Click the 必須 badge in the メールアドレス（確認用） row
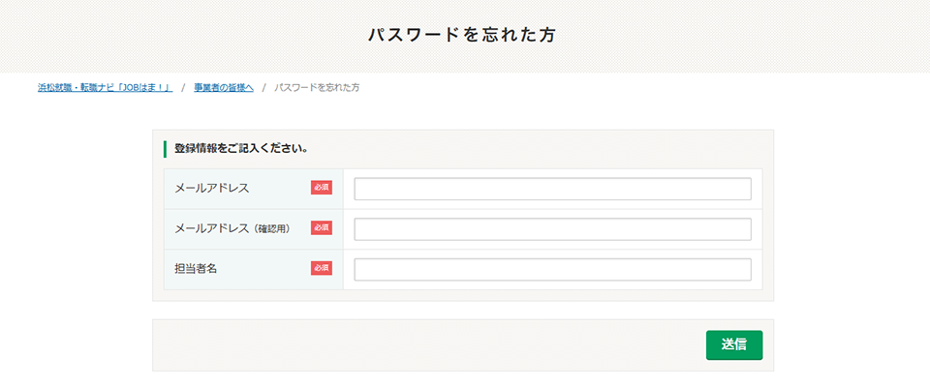 [321, 228]
